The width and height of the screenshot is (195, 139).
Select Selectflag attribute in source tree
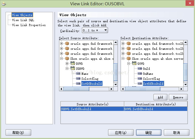tap(90, 79)
